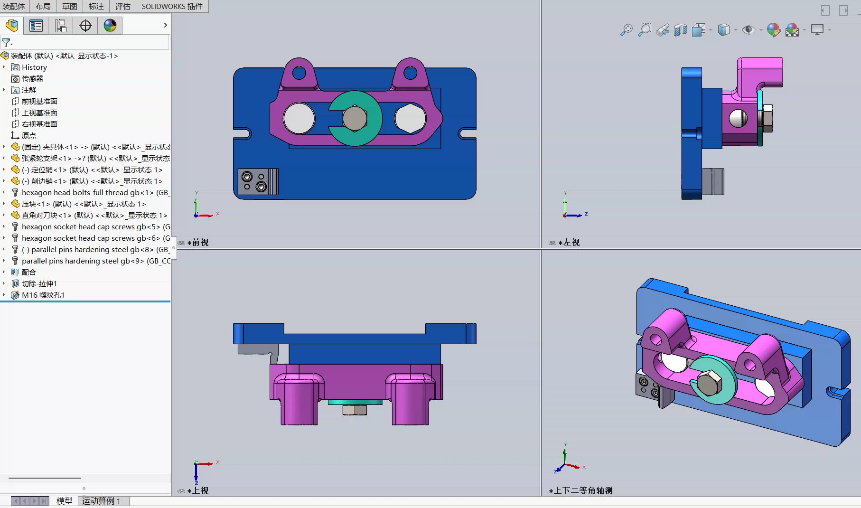
Task: Switch to the 草图 ribbon tab
Action: pyautogui.click(x=70, y=6)
